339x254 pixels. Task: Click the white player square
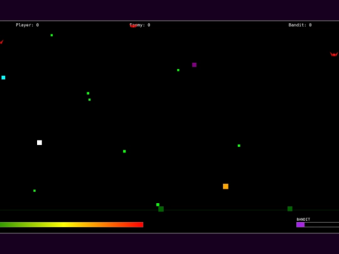coord(40,142)
